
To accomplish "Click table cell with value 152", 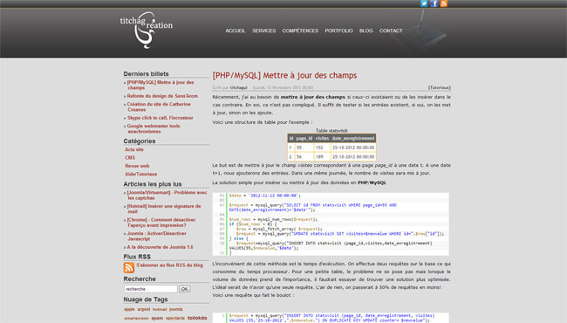I will click(x=322, y=148).
